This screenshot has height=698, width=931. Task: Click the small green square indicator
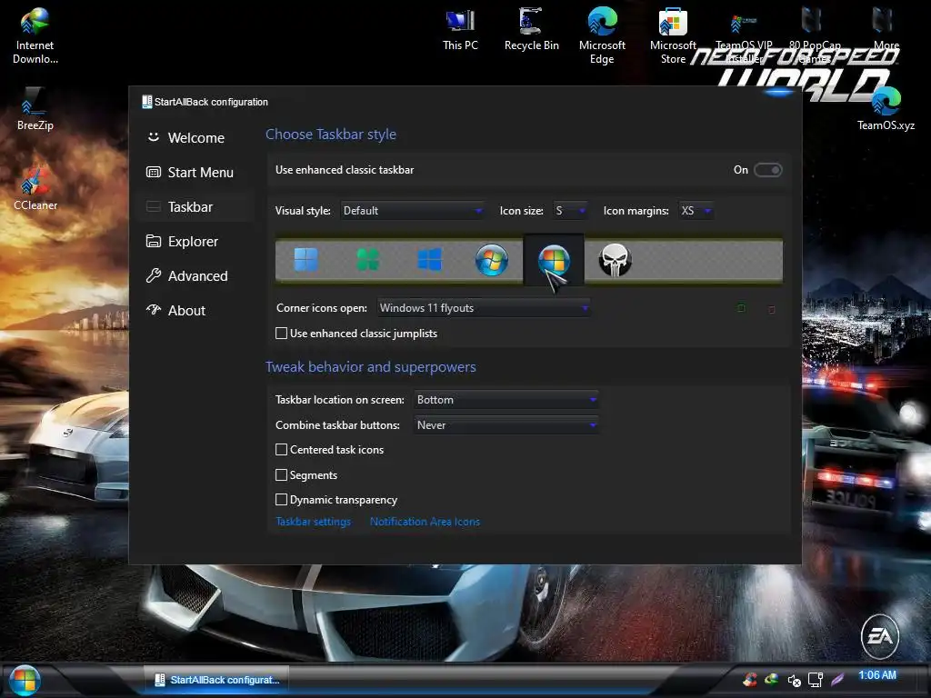(x=741, y=308)
